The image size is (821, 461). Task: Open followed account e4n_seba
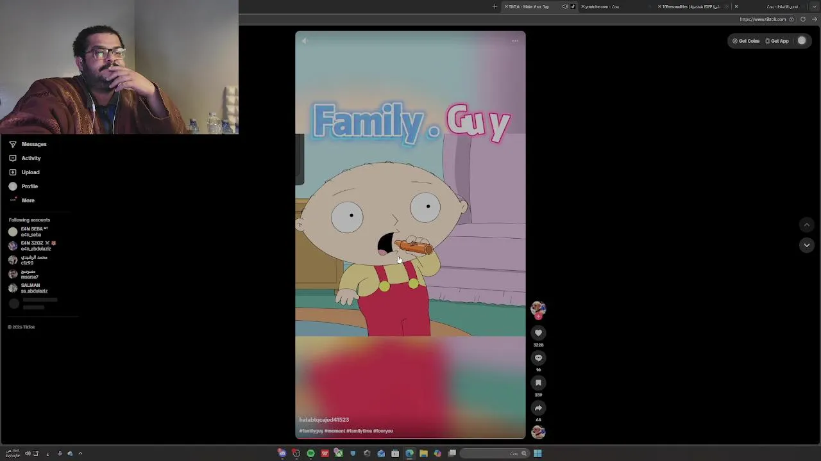coord(29,232)
